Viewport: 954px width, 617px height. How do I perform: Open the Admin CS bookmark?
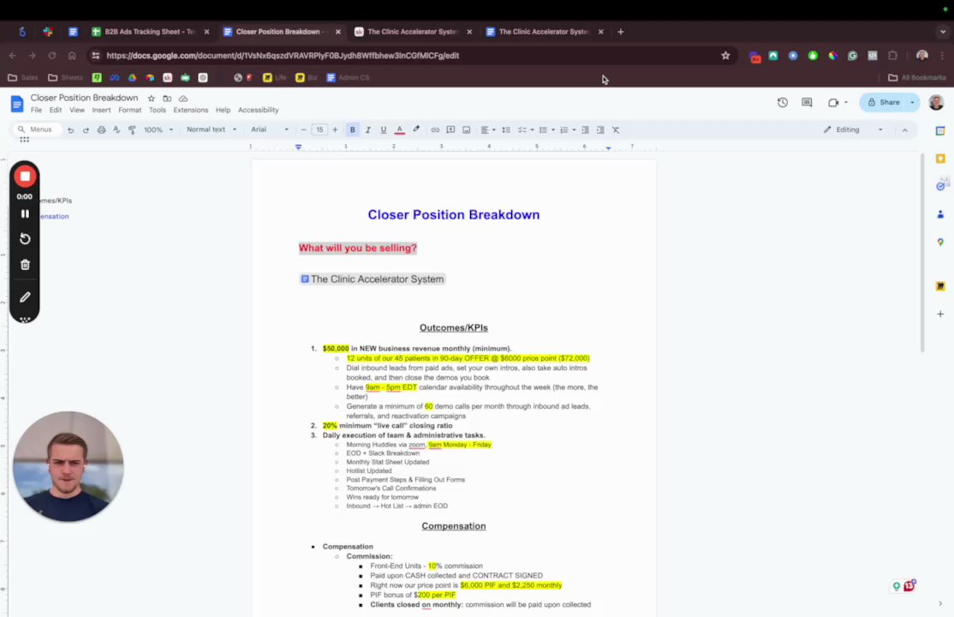[x=348, y=77]
